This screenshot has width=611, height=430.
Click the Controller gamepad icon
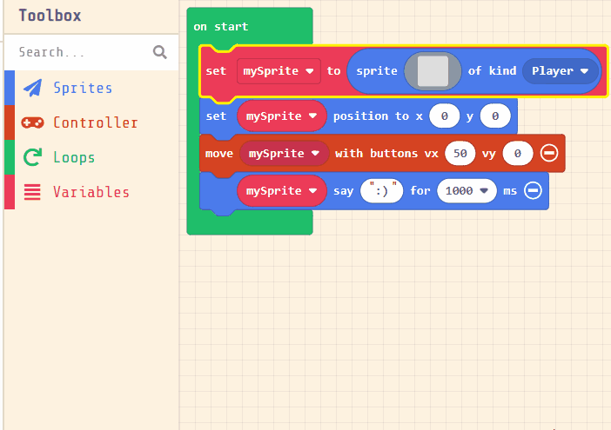coord(32,122)
